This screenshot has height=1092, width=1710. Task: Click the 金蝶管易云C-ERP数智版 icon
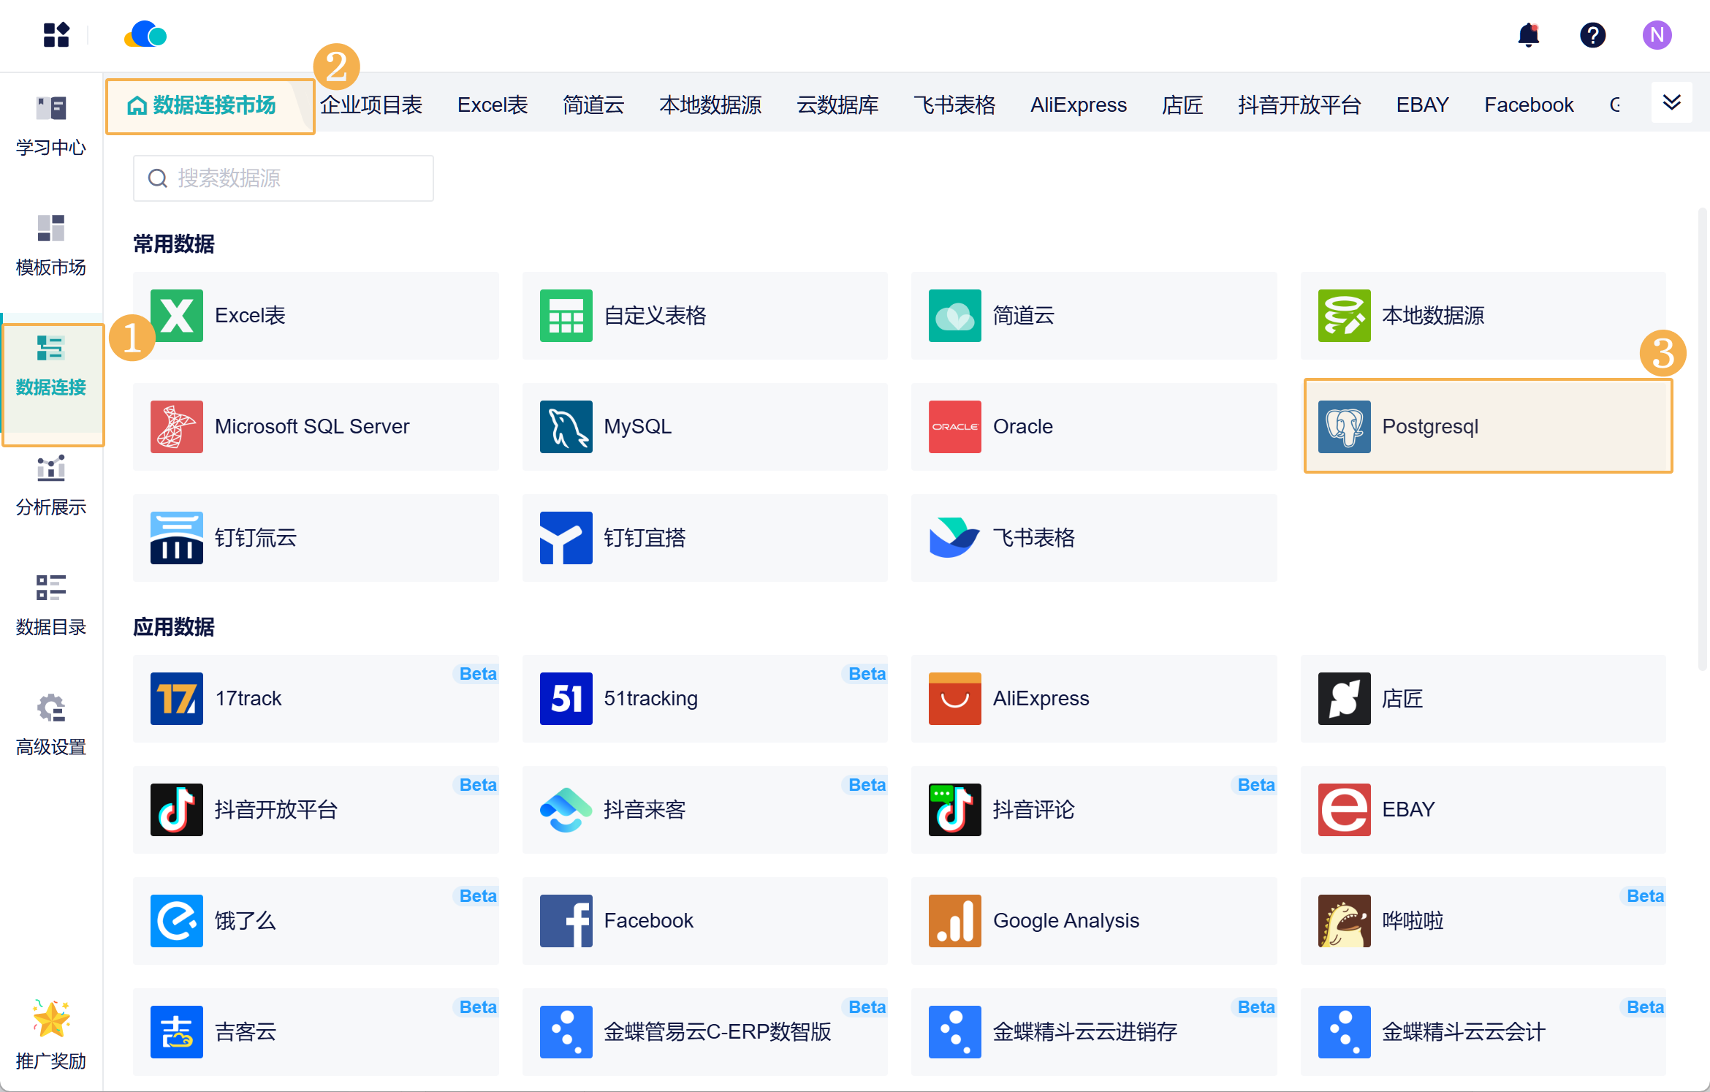(x=566, y=1032)
